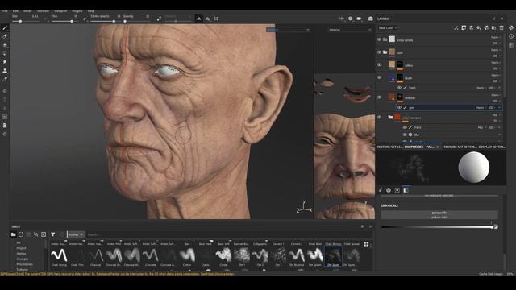516x290 pixels.
Task: Toggle the Symmetry icon in top toolbar
Action: (x=199, y=19)
